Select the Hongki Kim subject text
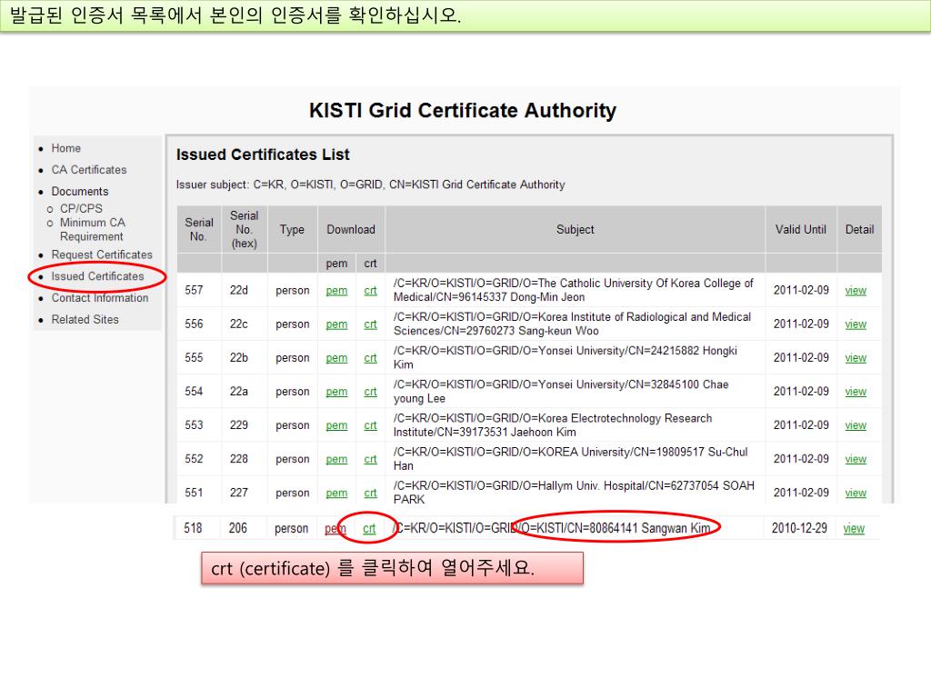 pos(566,358)
